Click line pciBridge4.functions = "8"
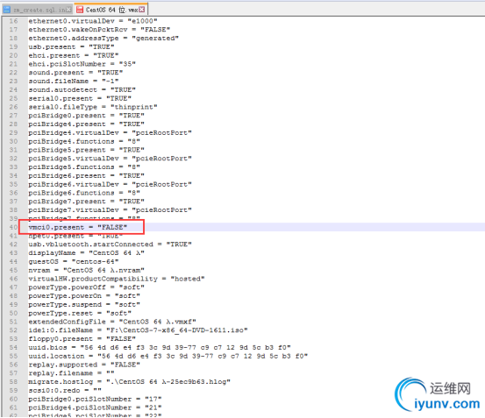 (x=84, y=141)
